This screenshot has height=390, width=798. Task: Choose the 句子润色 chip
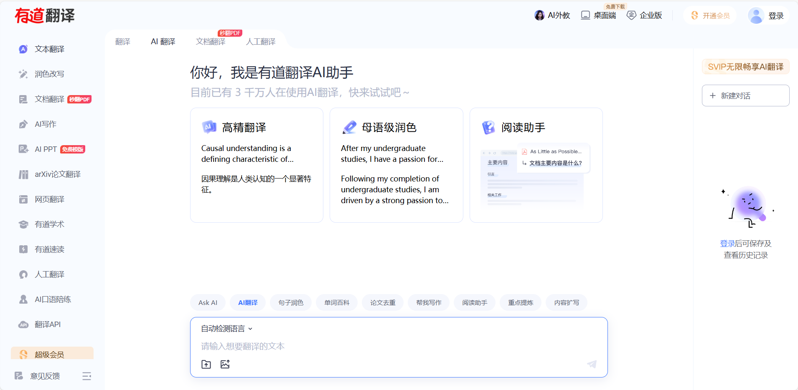(x=291, y=302)
